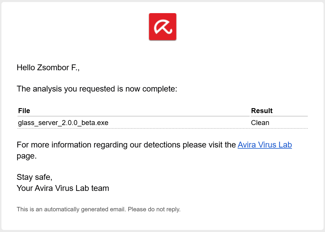Click the dashed line under file row

click(163, 129)
